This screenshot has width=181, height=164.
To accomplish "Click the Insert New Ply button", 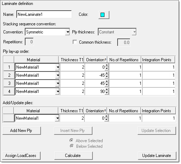I will click(73, 131).
